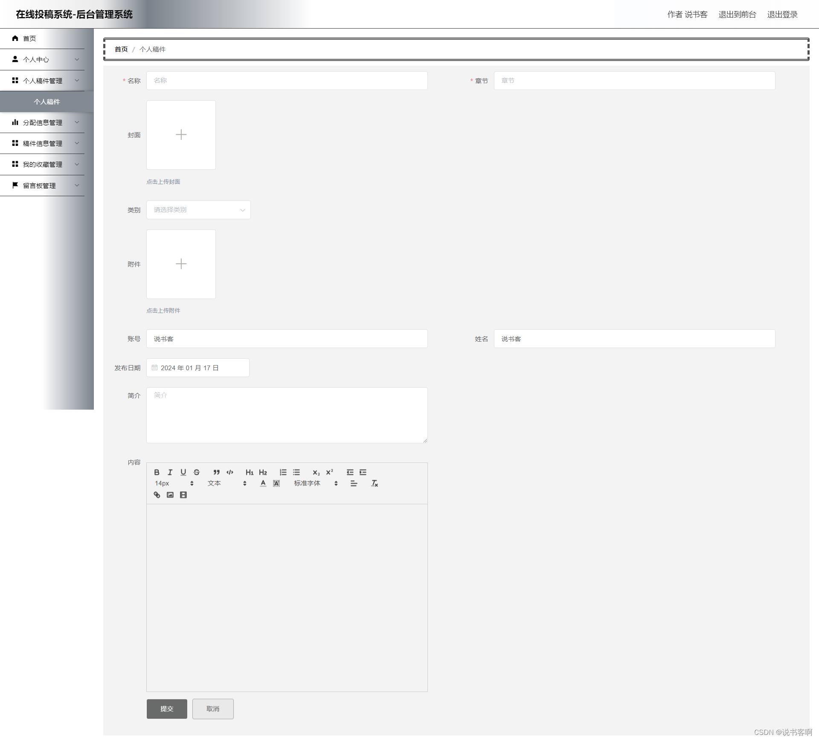Viewport: 819px width, 740px height.
Task: Focus the 简介 summary textarea
Action: [x=287, y=415]
